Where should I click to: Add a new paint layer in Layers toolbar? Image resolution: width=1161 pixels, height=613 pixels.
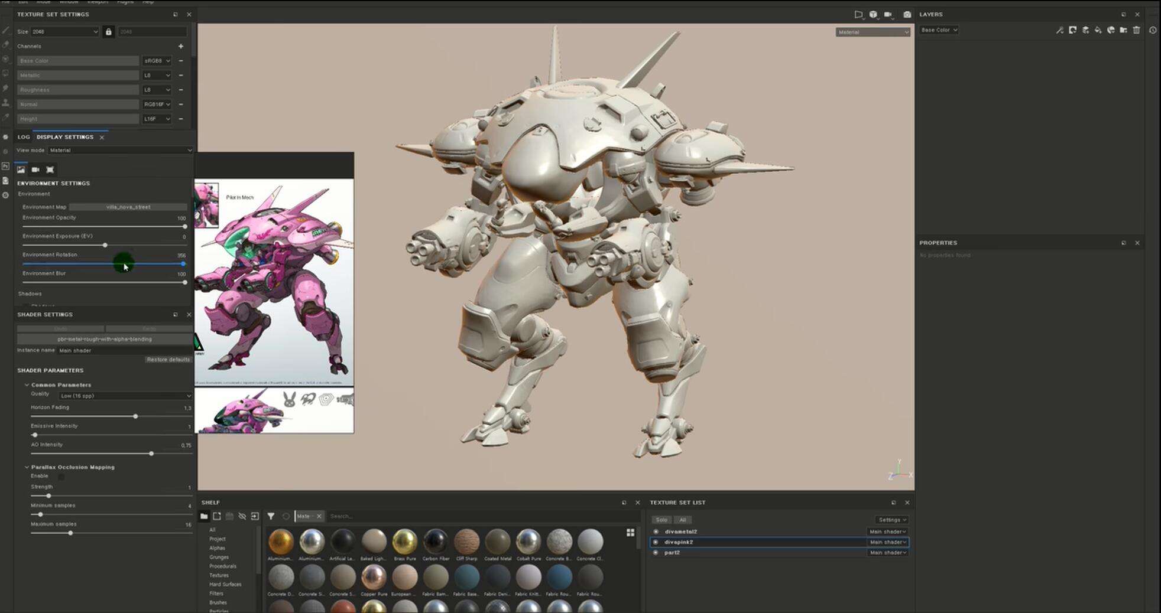(x=1085, y=30)
